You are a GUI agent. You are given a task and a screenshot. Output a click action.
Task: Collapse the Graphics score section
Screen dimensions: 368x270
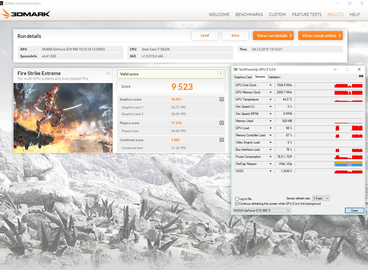click(222, 99)
